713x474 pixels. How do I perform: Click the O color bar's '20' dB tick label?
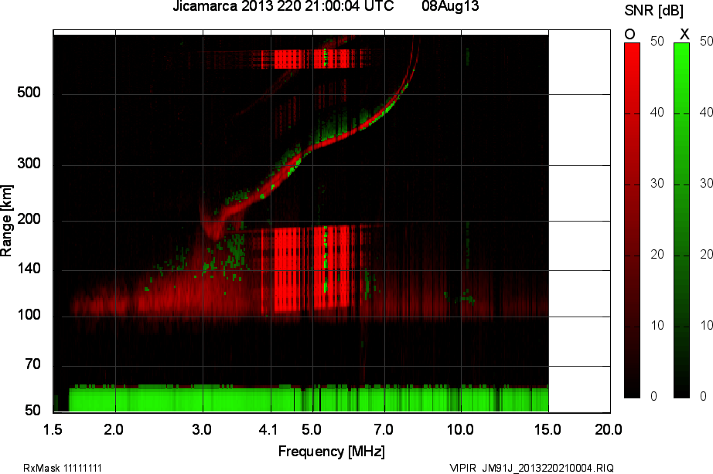pos(657,255)
